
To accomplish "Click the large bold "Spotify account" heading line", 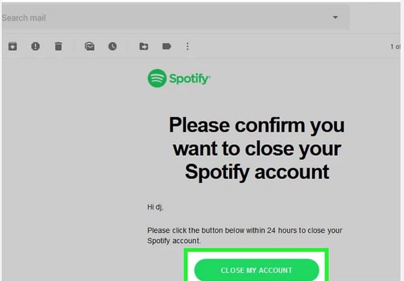I will [257, 171].
